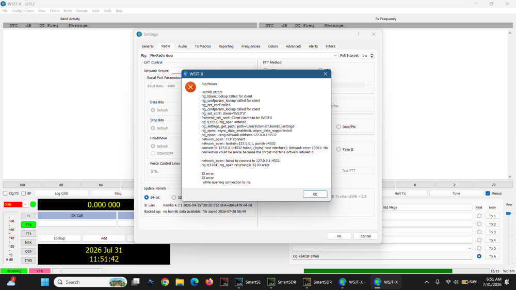This screenshot has height=290, width=516.
Task: Open the Tx Macros settings tab
Action: tap(203, 46)
